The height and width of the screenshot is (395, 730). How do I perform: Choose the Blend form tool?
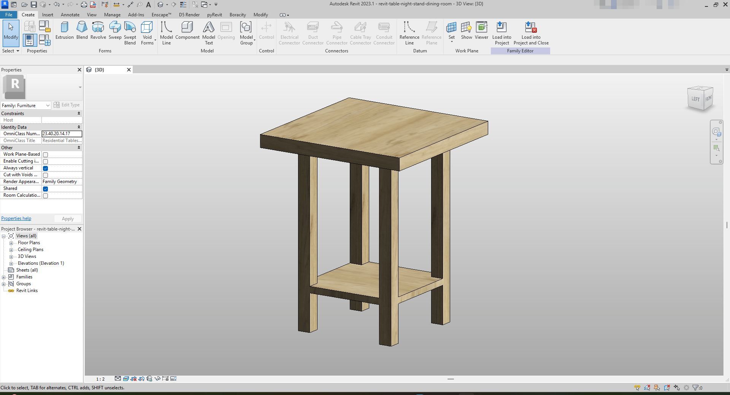82,30
